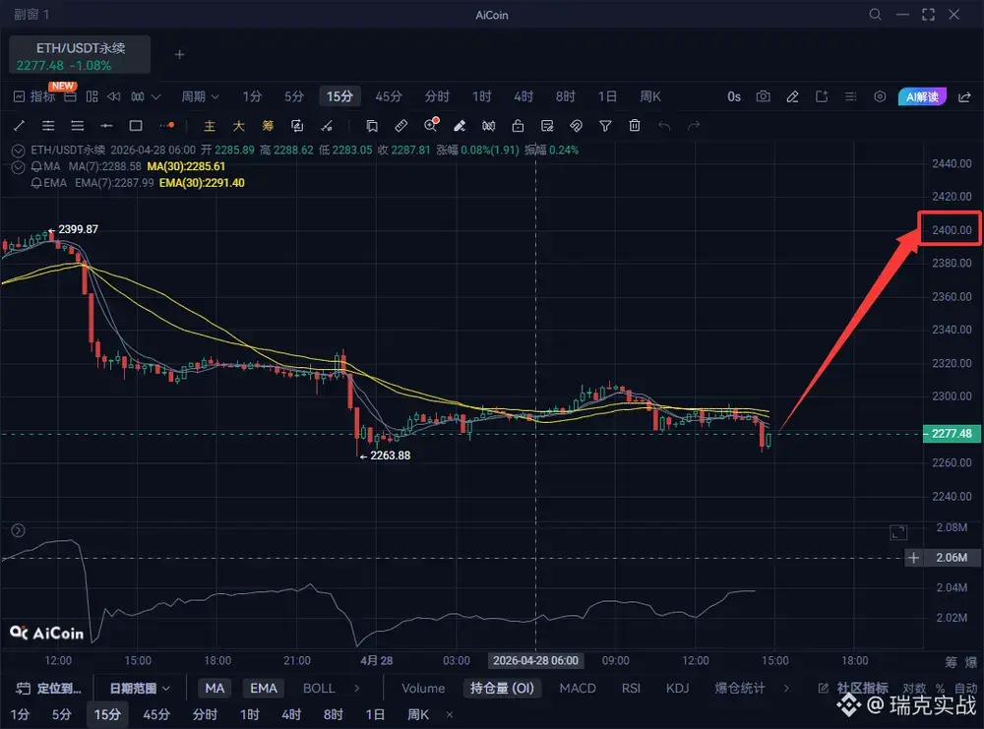
Task: Select the rectangle drawing tool
Action: pos(136,126)
